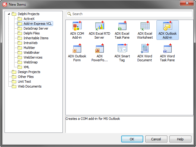Open the ActiveX folder

click(x=26, y=19)
